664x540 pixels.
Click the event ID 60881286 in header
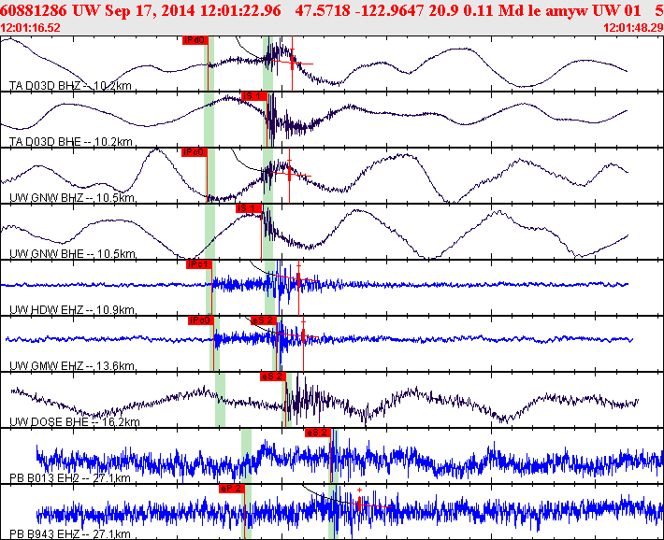tap(34, 10)
